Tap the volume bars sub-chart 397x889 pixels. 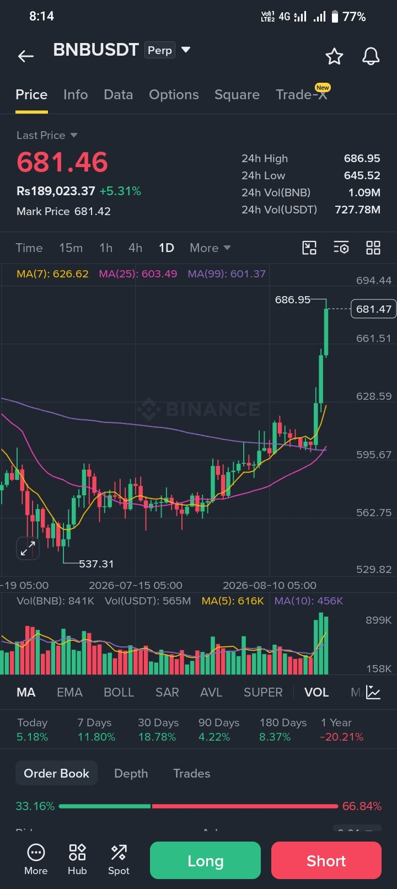pos(164,643)
